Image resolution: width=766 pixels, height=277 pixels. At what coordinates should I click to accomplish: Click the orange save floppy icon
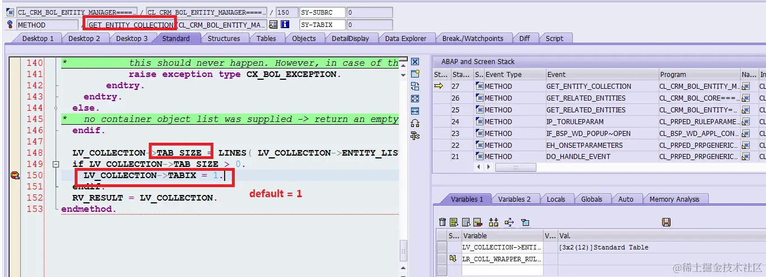tap(667, 222)
